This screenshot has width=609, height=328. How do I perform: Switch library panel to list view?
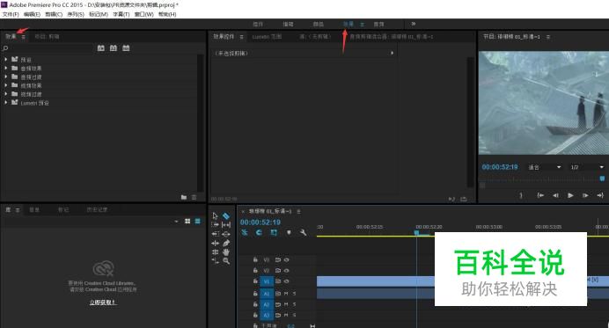point(197,221)
